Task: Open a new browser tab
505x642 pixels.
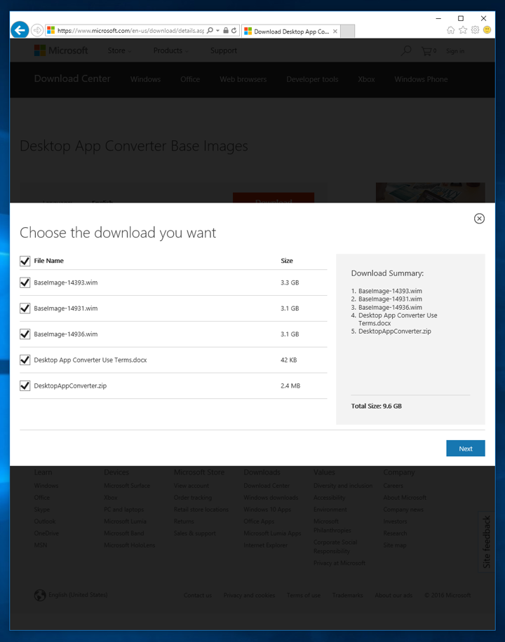Action: point(347,31)
